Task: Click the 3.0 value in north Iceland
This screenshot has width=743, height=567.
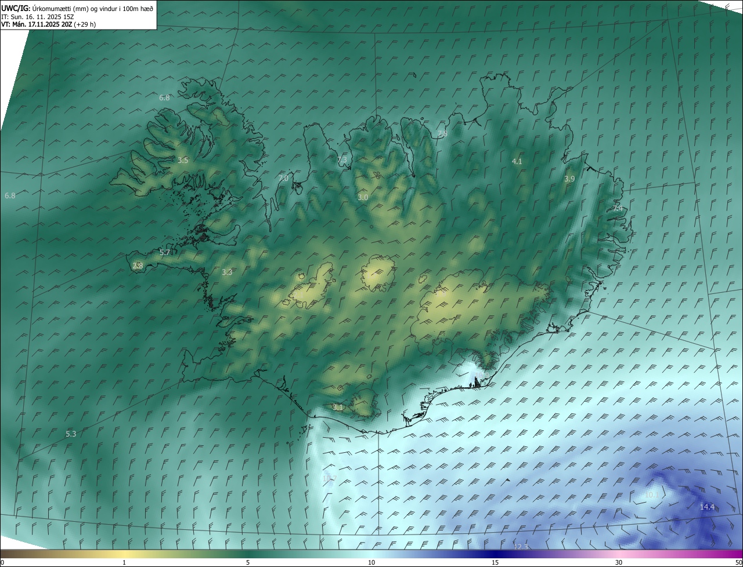Action: tap(363, 197)
